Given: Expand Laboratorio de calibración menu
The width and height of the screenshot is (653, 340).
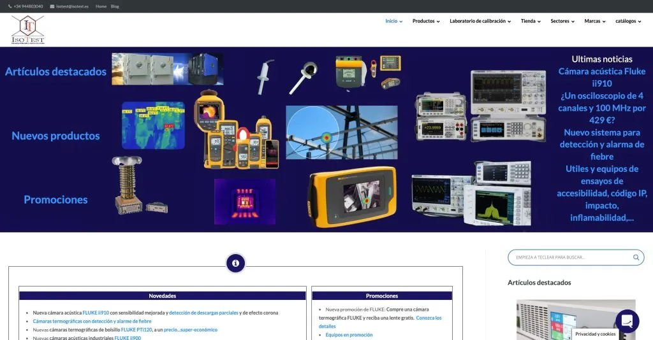Looking at the screenshot, I should tap(480, 21).
